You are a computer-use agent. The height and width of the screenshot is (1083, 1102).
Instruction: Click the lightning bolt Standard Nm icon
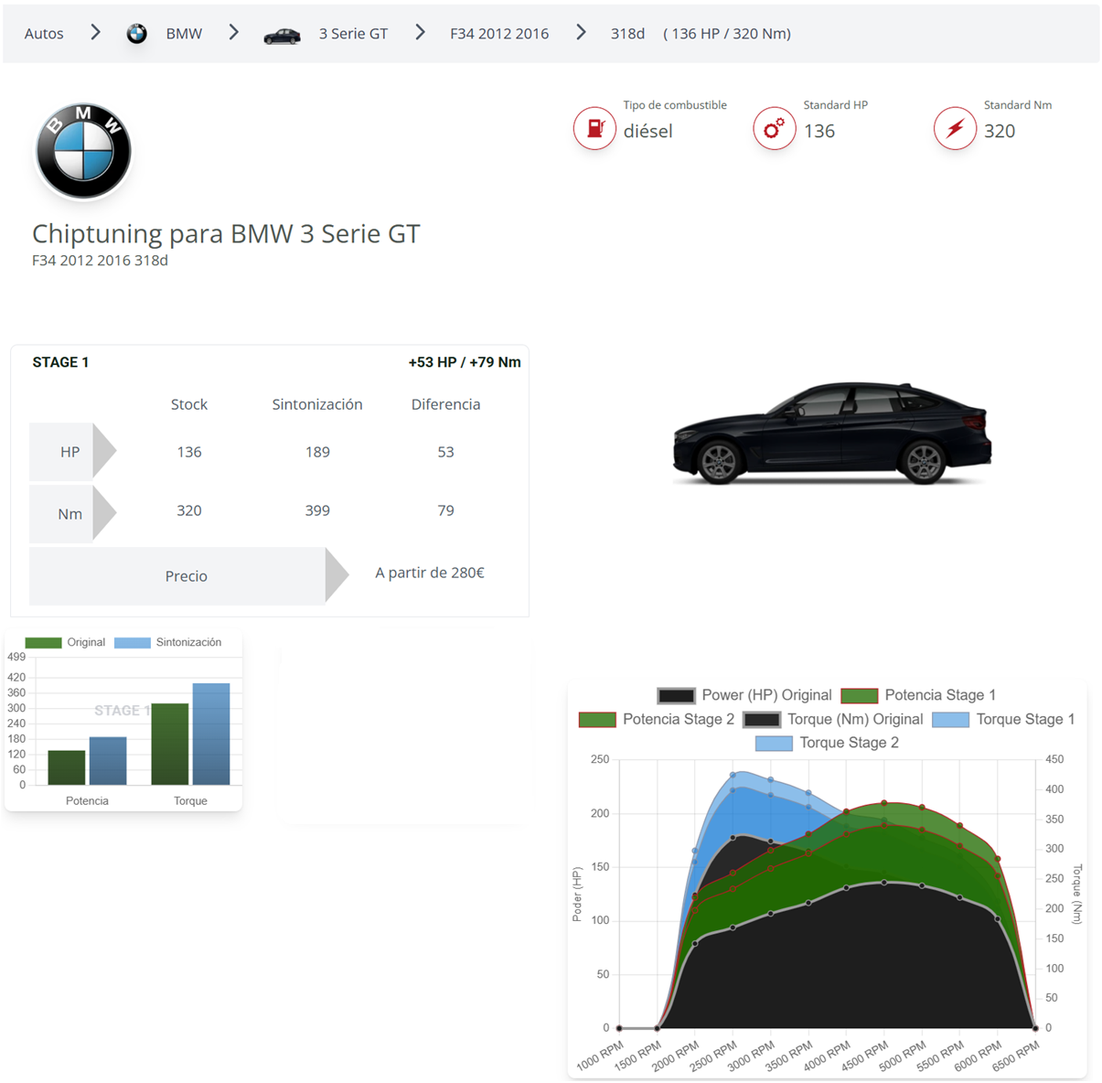pyautogui.click(x=955, y=128)
